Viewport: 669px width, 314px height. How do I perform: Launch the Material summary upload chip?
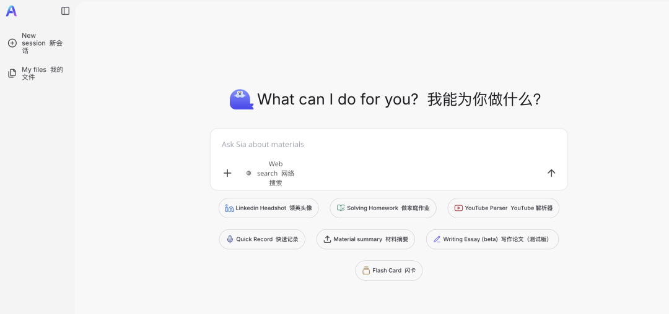pyautogui.click(x=365, y=239)
